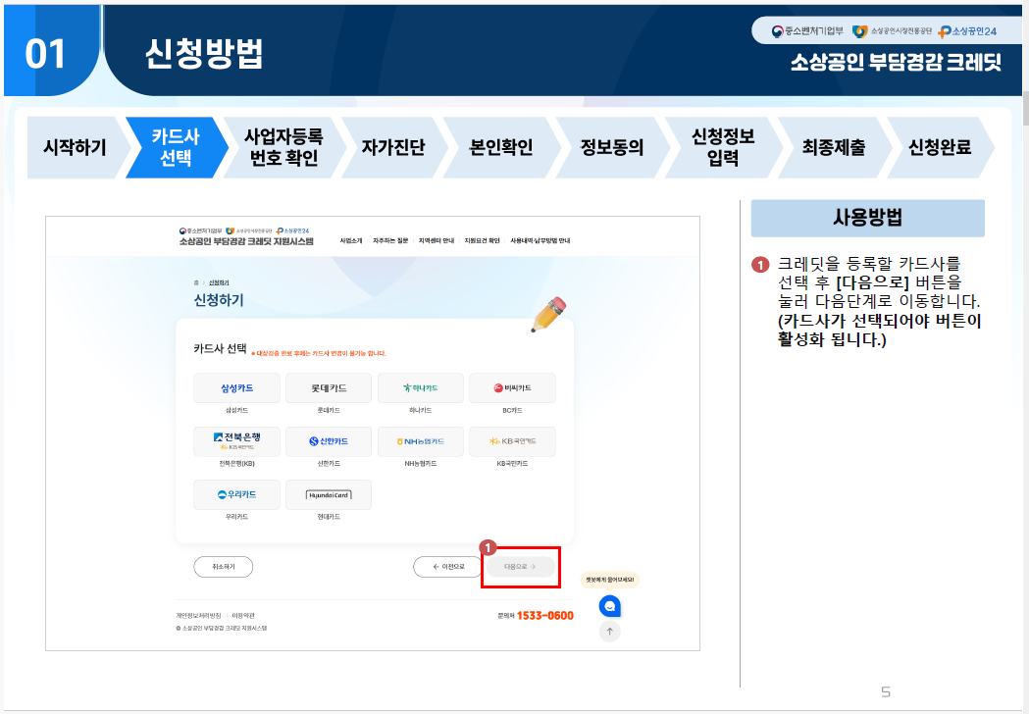Select the 본인확인 step
The image size is (1029, 714).
pyautogui.click(x=500, y=147)
